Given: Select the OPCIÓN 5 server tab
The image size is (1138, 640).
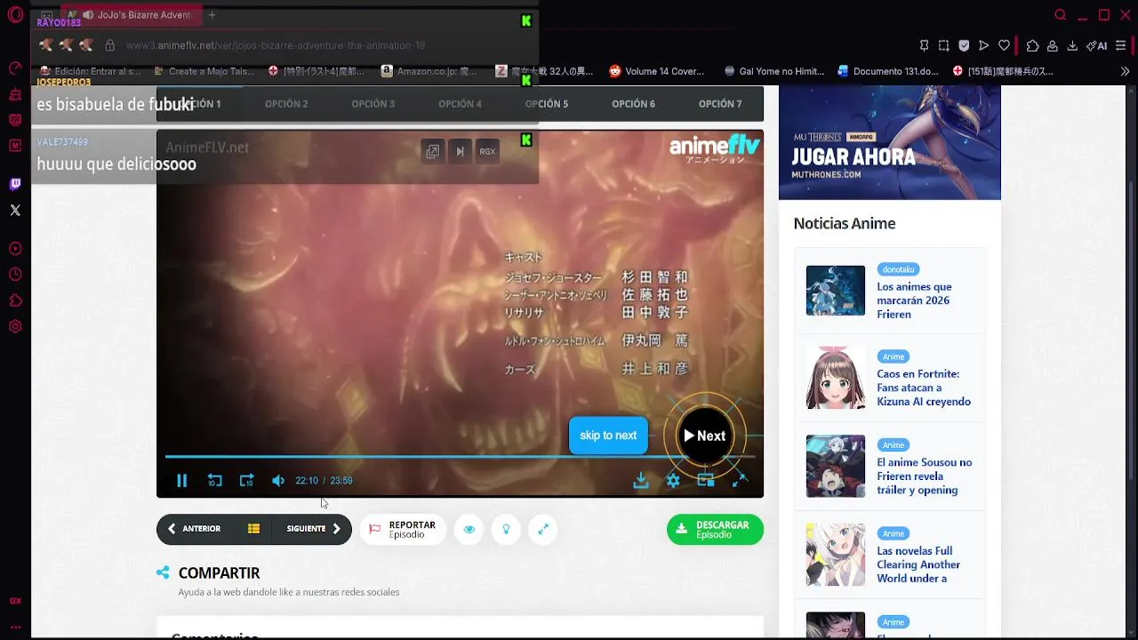Looking at the screenshot, I should point(547,104).
